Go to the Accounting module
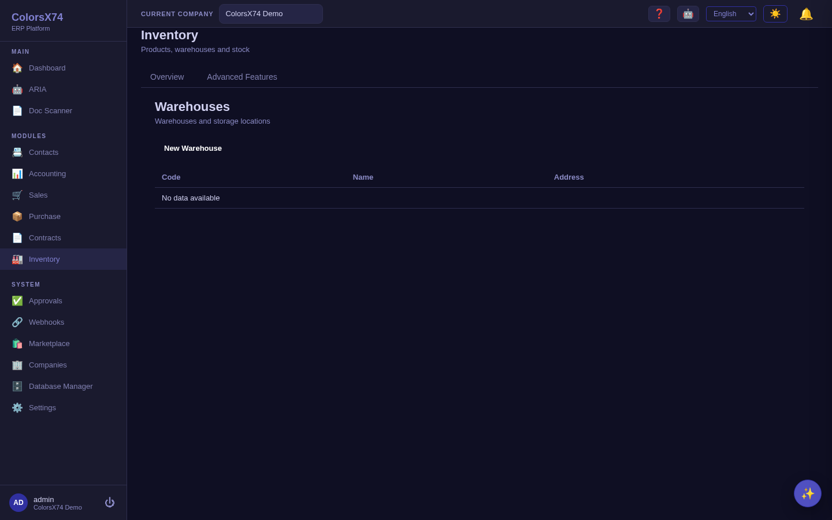Screen dimensions: 832x520 pos(64,174)
